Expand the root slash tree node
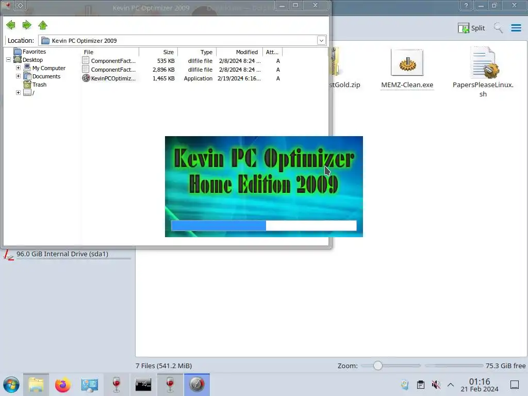 (x=19, y=93)
